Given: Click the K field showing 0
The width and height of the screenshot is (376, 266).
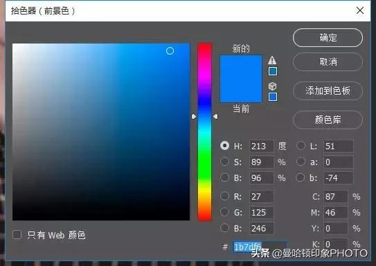Looking at the screenshot, I should click(336, 244).
